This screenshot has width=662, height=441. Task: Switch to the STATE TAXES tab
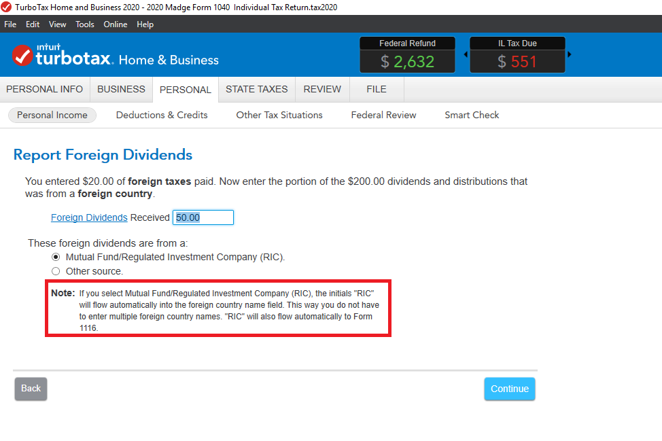[x=257, y=90]
